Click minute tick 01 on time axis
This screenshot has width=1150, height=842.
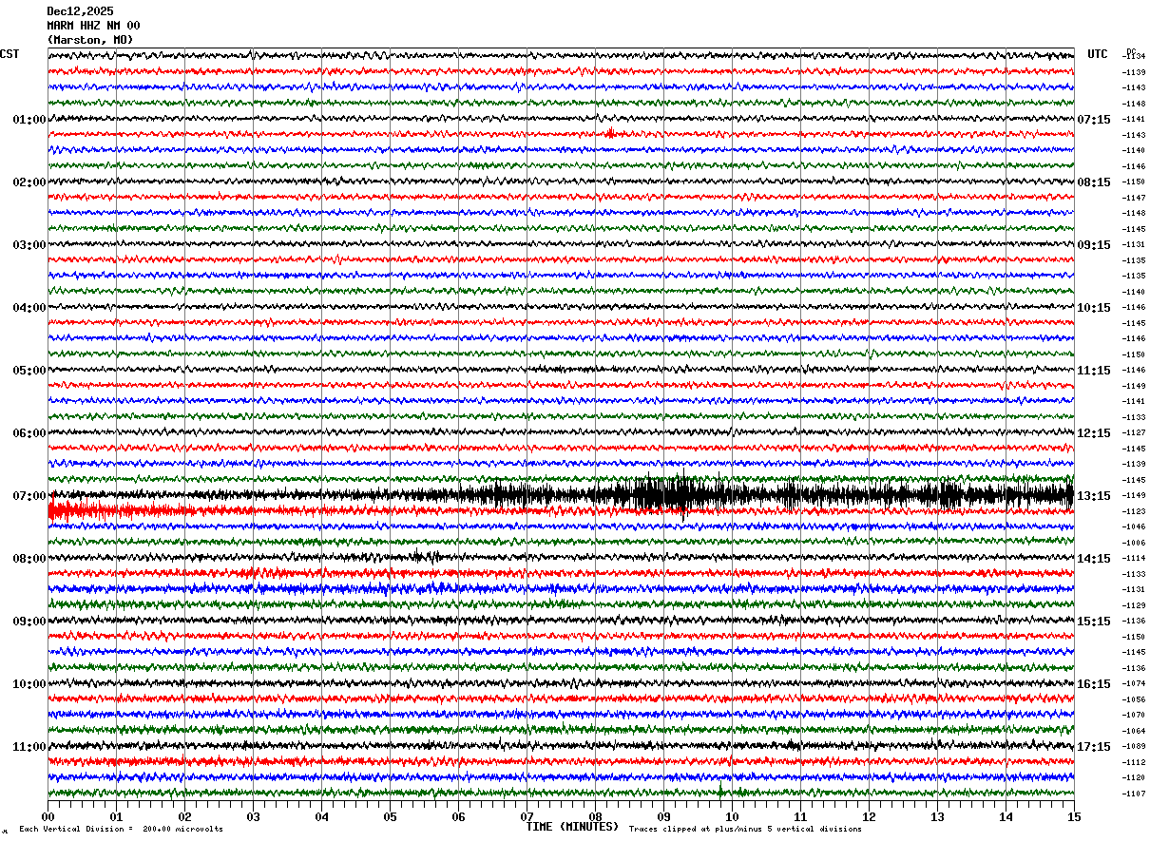tap(116, 816)
